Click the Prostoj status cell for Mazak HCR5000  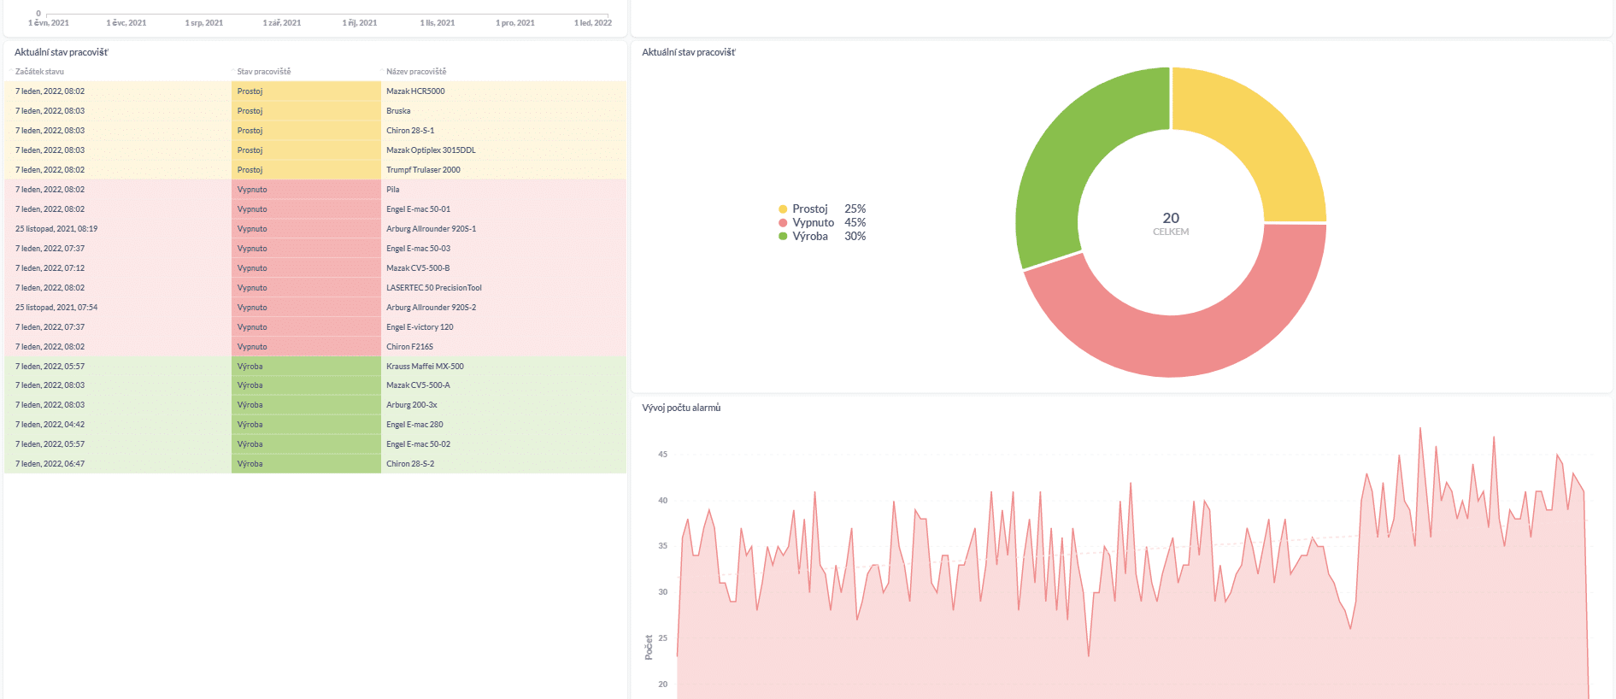[x=306, y=91]
